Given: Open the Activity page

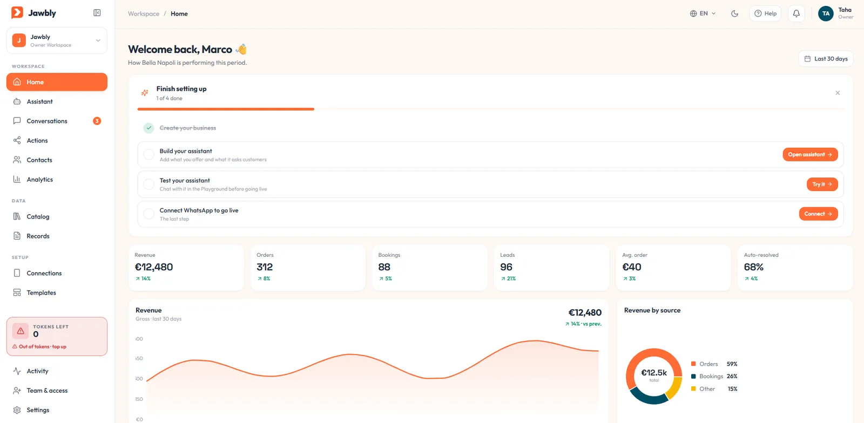Looking at the screenshot, I should click(x=57, y=371).
